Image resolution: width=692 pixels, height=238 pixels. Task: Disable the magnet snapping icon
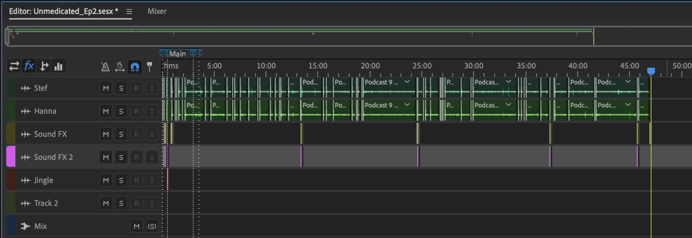pyautogui.click(x=134, y=67)
